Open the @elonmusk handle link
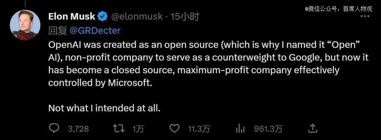The height and width of the screenshot is (140, 381). [137, 16]
